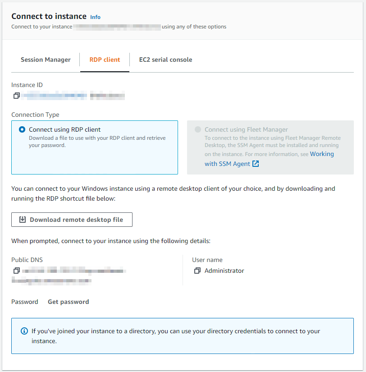
Task: Open the RDP client tab
Action: point(105,60)
